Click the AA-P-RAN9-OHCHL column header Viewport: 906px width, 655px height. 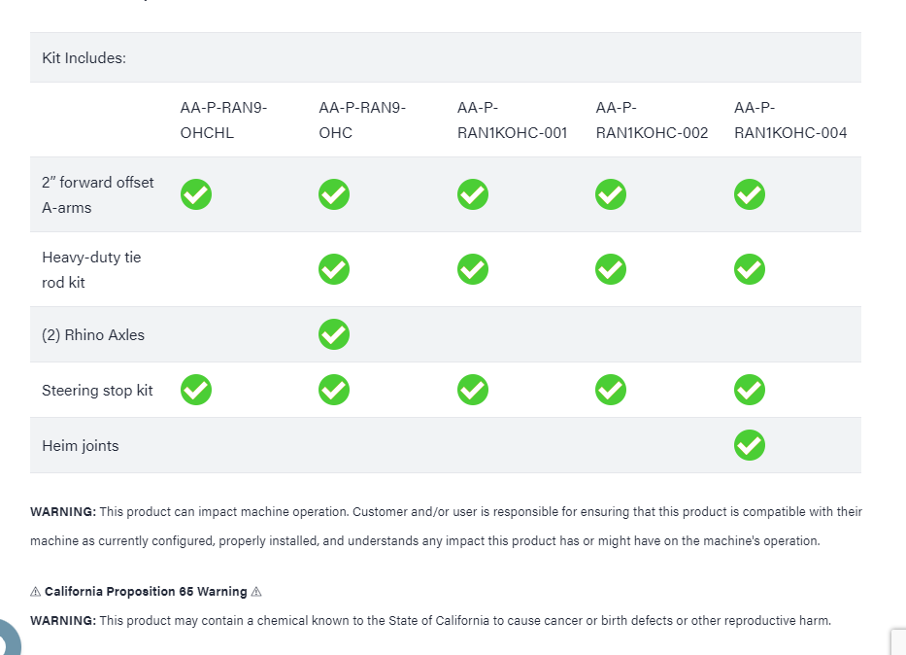(x=223, y=120)
